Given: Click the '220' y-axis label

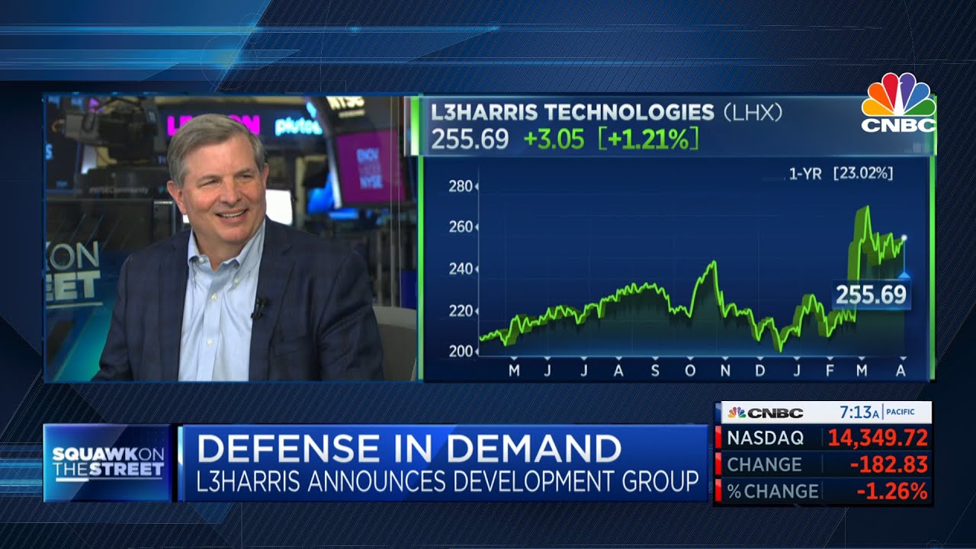Looking at the screenshot, I should click(x=461, y=311).
